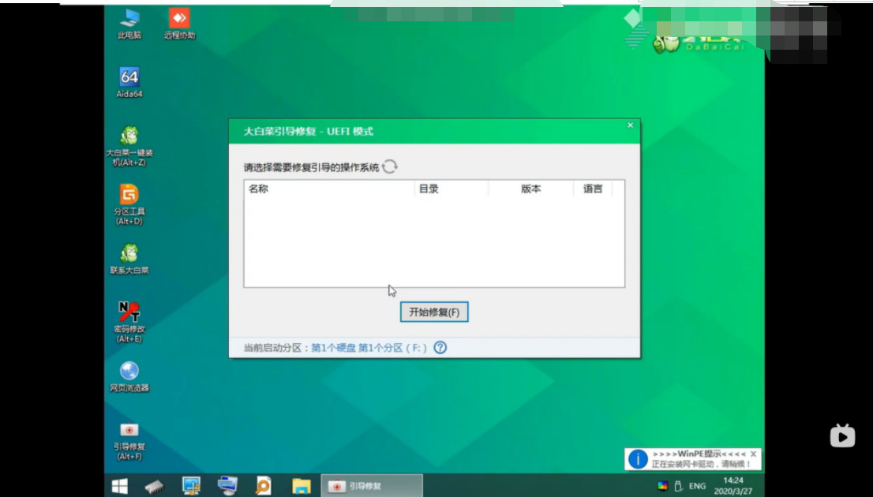The width and height of the screenshot is (873, 497).
Task: Open the 第1个硬盘 第1个分区 (F:) link
Action: pos(369,348)
